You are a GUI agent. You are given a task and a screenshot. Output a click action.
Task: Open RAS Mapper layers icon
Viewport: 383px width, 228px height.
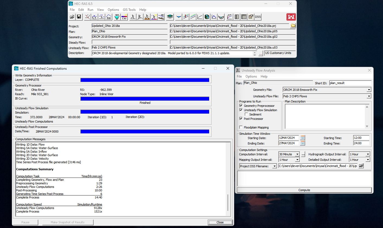170,17
